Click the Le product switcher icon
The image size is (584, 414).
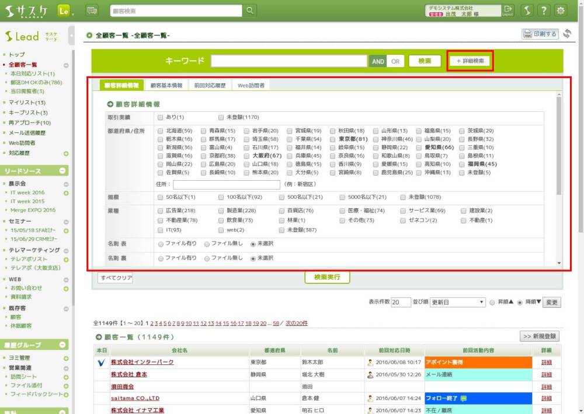click(65, 10)
